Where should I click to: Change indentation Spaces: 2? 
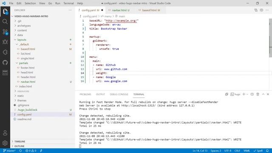(x=216, y=151)
